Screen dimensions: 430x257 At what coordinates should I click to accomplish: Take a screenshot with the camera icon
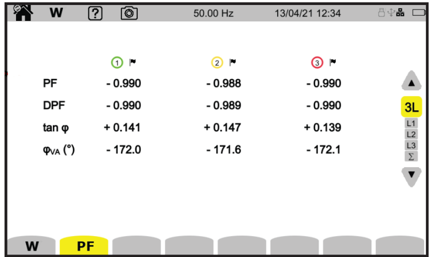[129, 13]
